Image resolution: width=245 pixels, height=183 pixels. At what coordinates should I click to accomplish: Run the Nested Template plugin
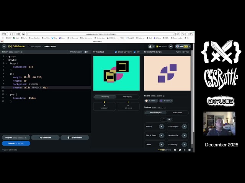coord(184,136)
